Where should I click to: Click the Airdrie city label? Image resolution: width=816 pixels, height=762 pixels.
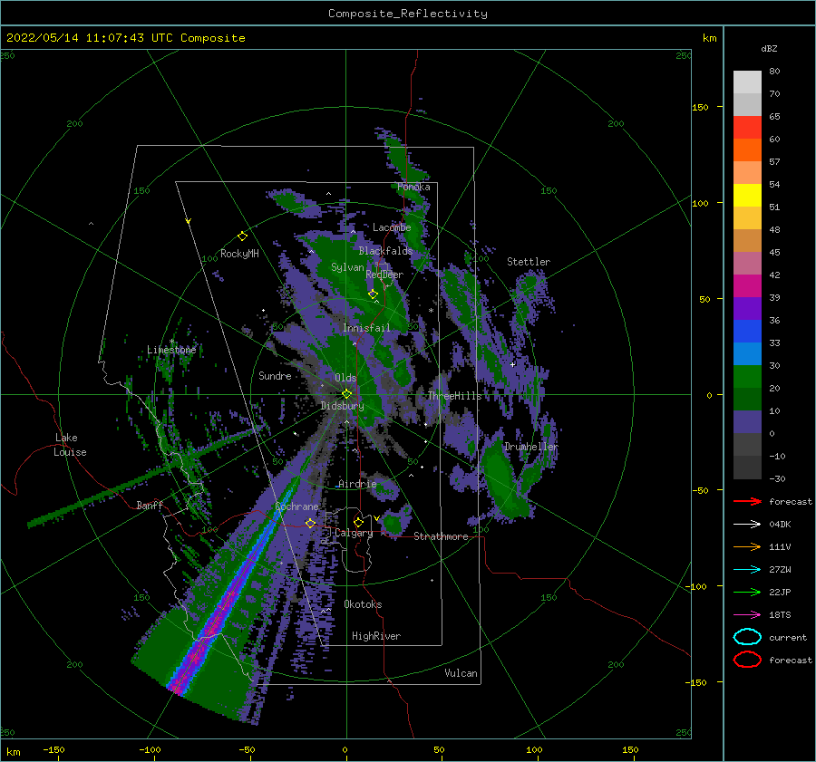357,484
